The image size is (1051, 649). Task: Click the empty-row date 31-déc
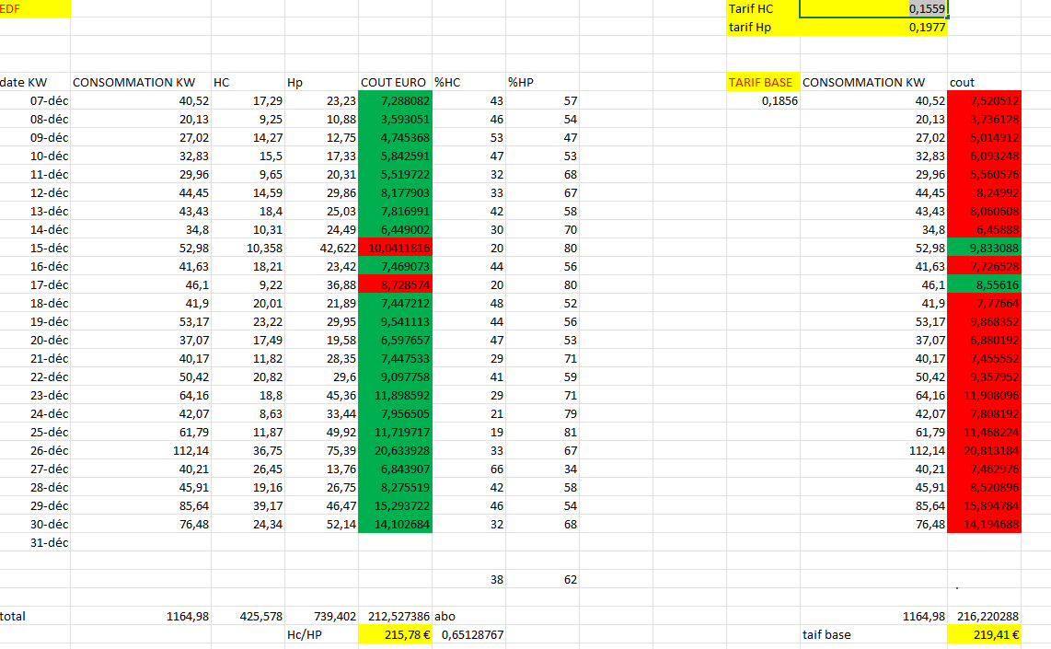click(x=35, y=543)
